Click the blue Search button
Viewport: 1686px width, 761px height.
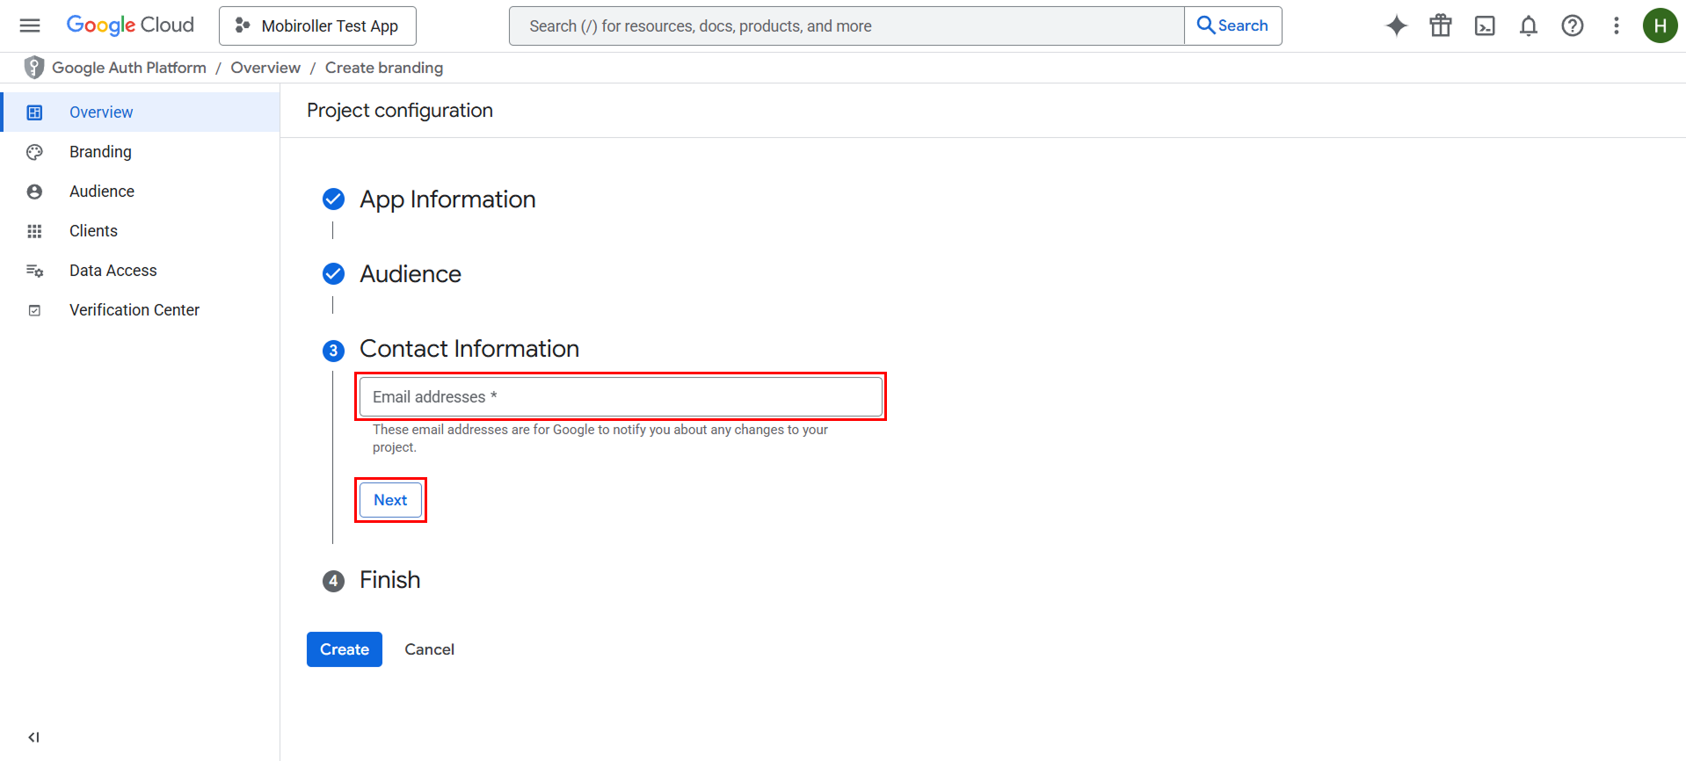pyautogui.click(x=1233, y=26)
